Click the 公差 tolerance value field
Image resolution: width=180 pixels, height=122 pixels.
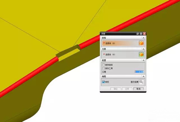pos(139,72)
